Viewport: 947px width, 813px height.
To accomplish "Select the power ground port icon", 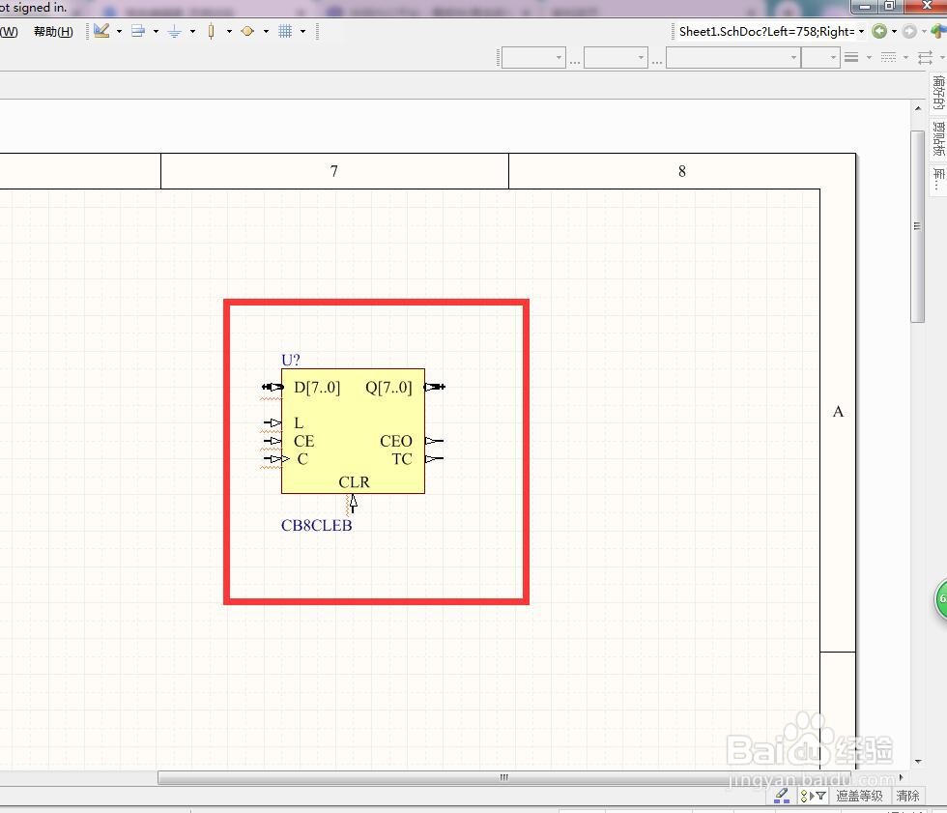I will 175,31.
